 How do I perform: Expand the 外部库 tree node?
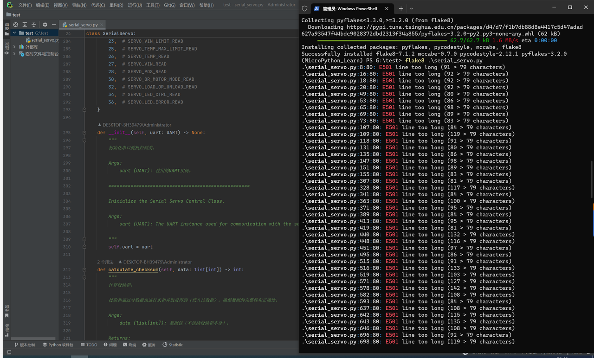point(14,47)
